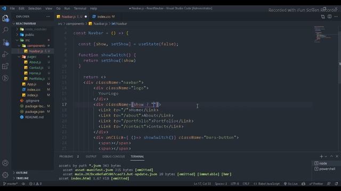
Task: Open the Extensions view icon
Action: click(5, 66)
